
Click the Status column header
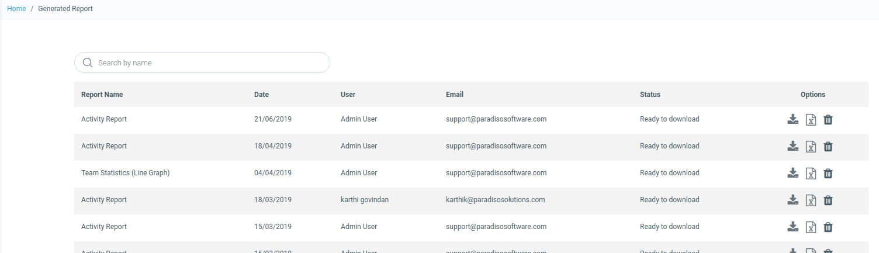[650, 95]
